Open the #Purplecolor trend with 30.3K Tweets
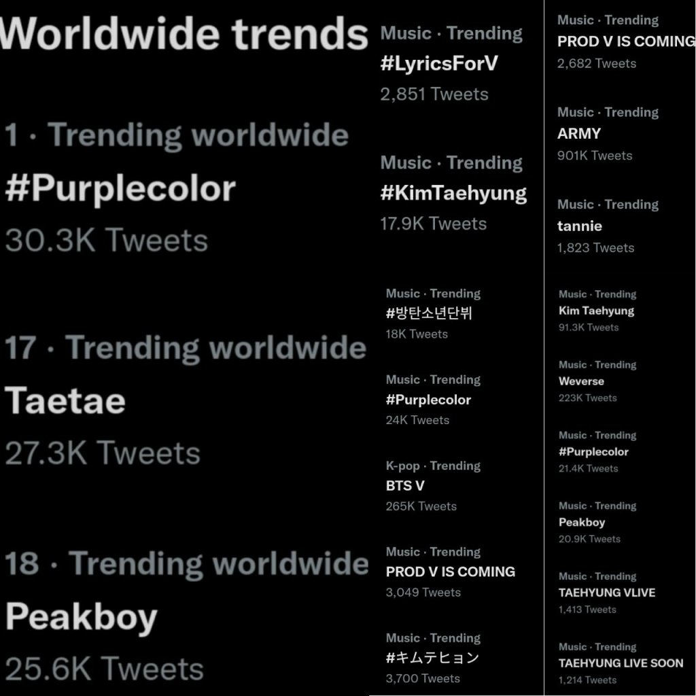696x696 pixels. point(120,188)
